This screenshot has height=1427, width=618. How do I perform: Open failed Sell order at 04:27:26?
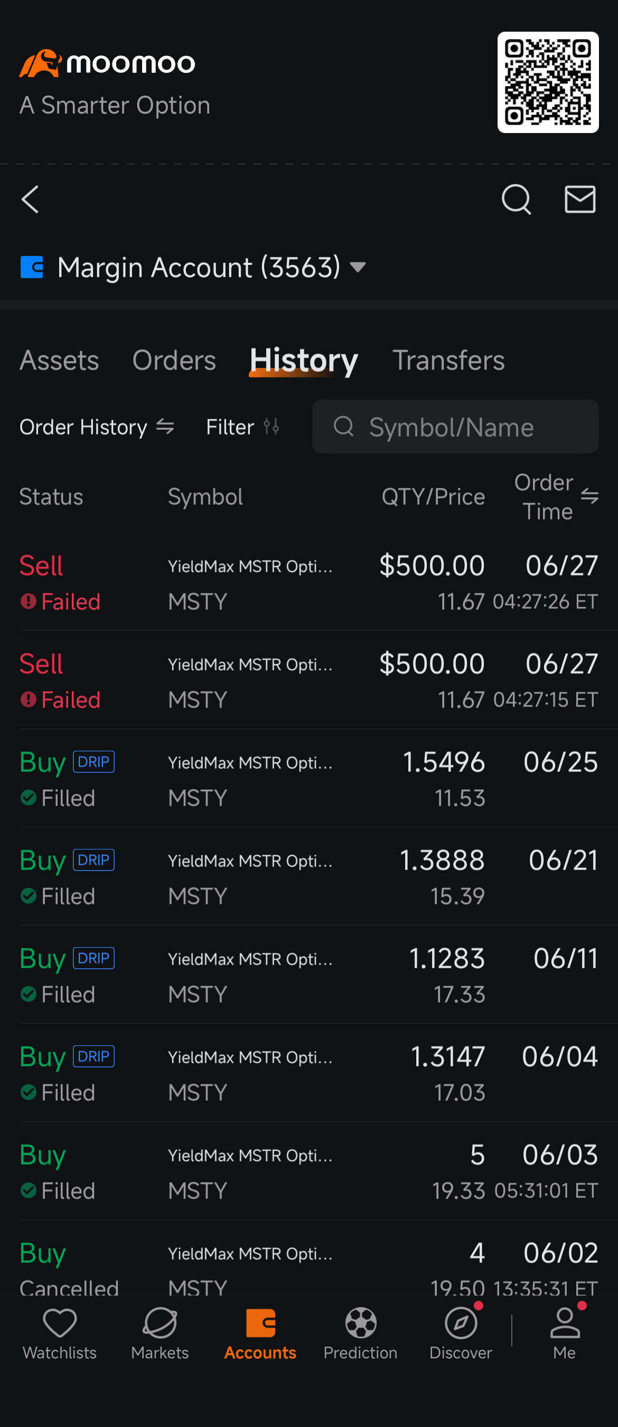click(308, 583)
